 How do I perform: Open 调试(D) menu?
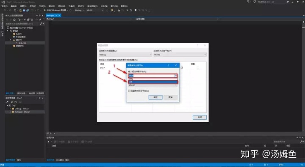(x=52, y=6)
